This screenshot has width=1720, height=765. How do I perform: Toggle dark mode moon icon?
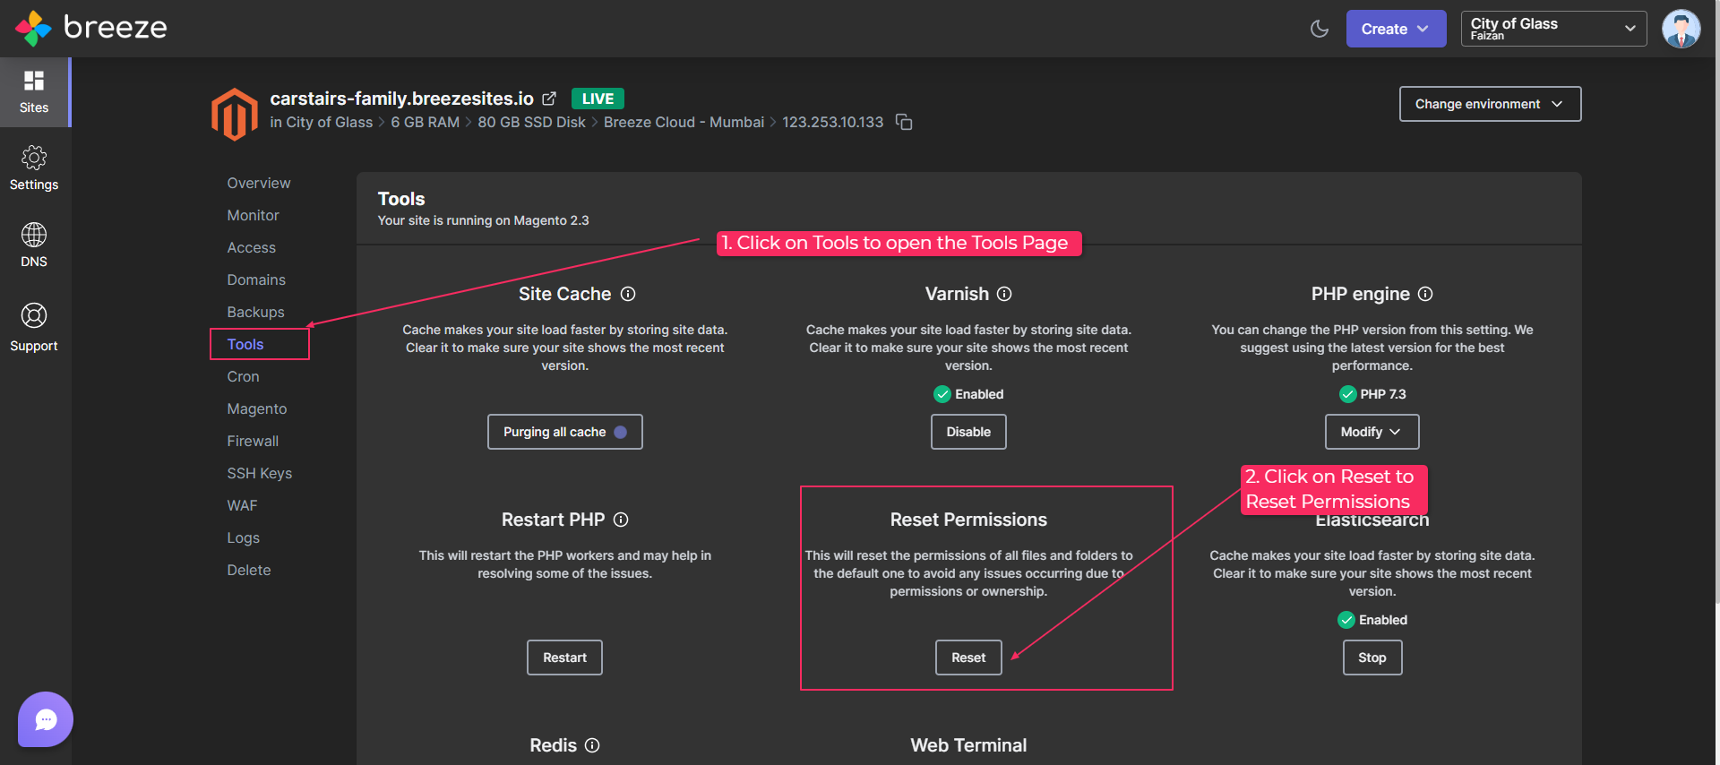[x=1319, y=29]
